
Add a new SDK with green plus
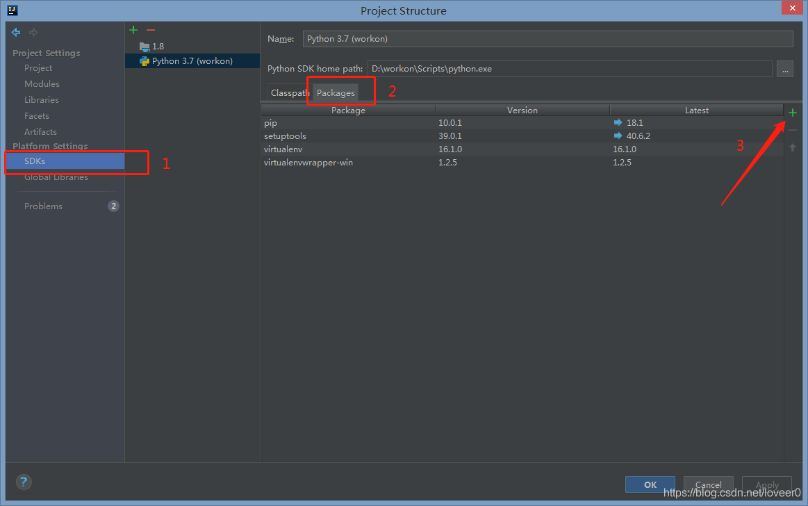click(x=133, y=30)
